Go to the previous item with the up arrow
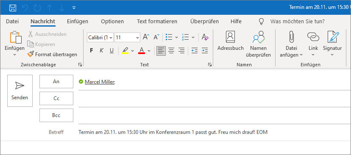The image size is (351, 155). tap(50, 8)
